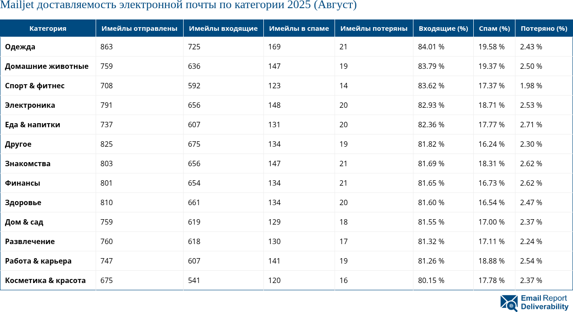Click the Email Report Deliverability text link
Screen dimensions: 573x312
pos(544,302)
